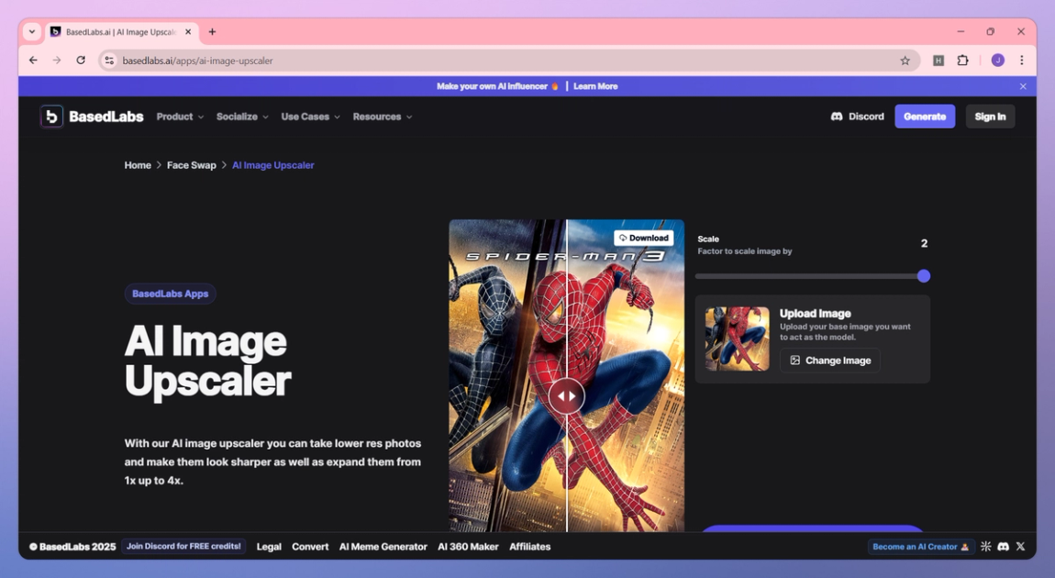Click the purple Generate button

[925, 117]
